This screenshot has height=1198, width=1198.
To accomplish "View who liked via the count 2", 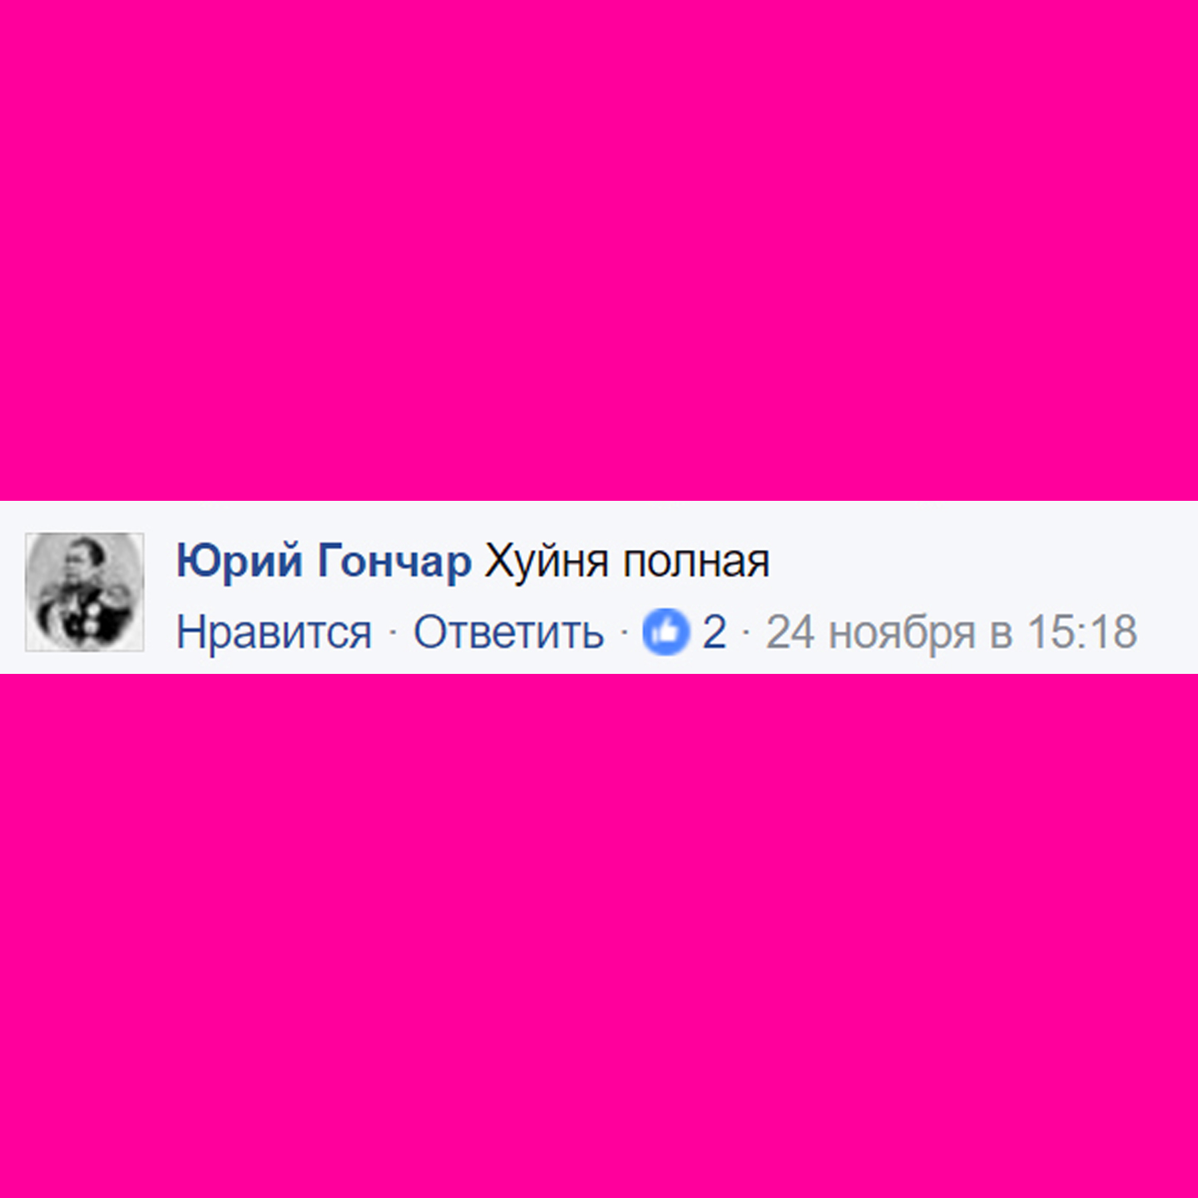I will coord(714,632).
